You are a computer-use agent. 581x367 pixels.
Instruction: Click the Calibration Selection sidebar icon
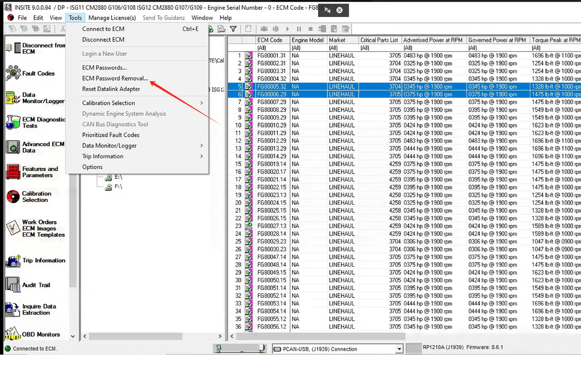point(13,197)
